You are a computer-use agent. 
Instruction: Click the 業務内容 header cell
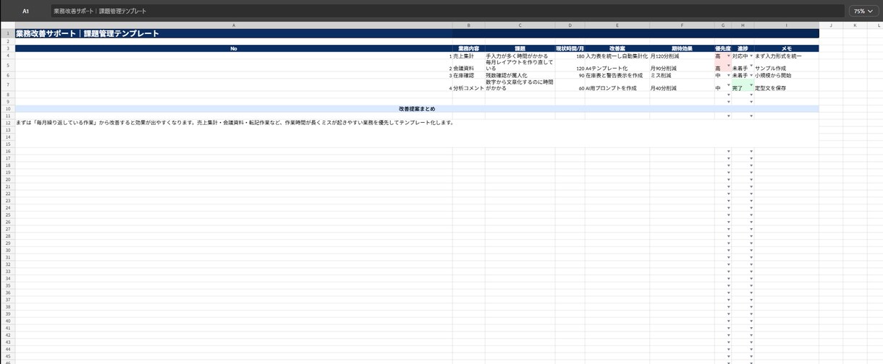pos(469,48)
